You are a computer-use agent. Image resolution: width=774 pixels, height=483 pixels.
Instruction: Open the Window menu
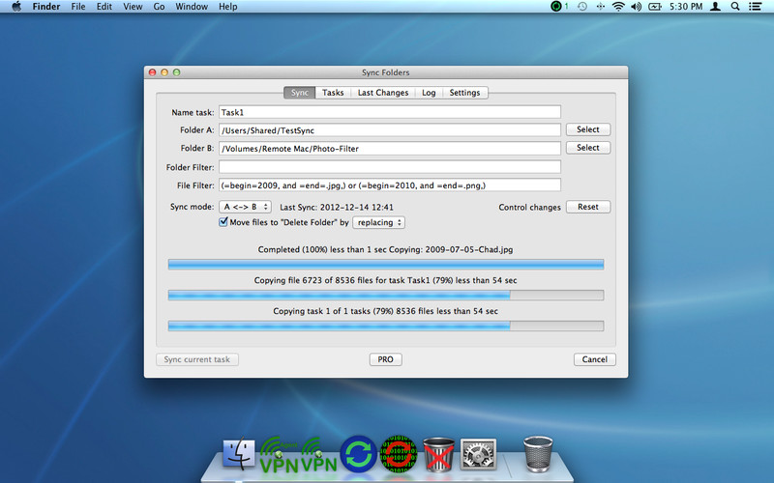[x=192, y=7]
